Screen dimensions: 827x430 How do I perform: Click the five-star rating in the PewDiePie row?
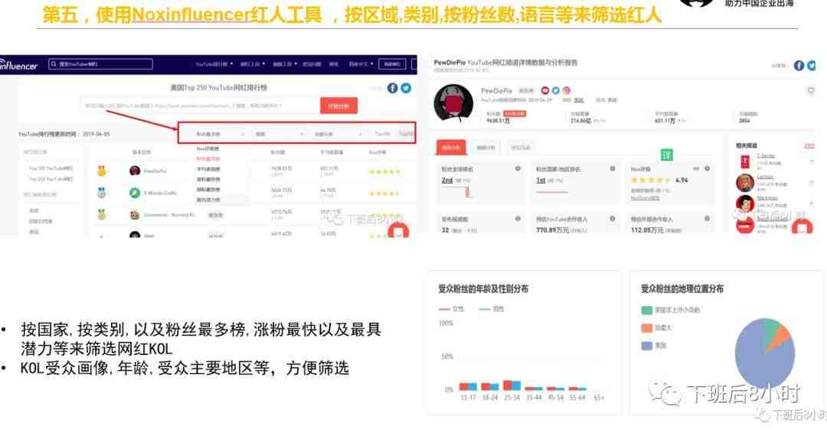[384, 172]
